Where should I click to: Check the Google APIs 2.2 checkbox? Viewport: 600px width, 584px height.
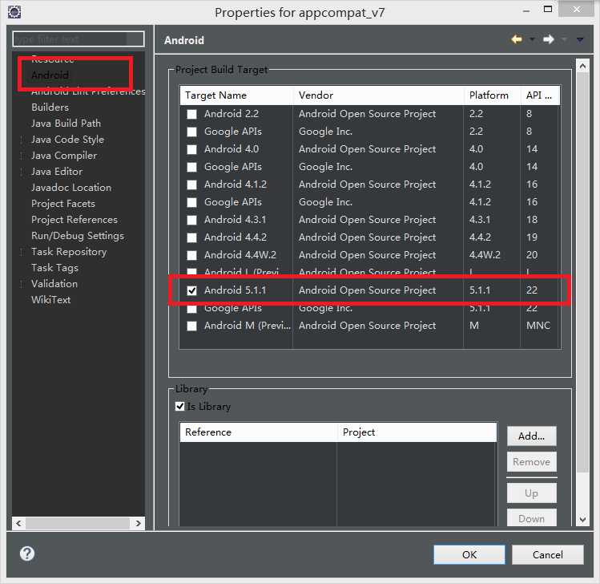coord(191,132)
